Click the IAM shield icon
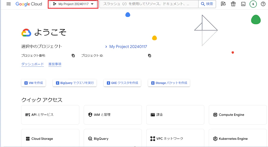Screen dimensions: 268x147 [90, 115]
